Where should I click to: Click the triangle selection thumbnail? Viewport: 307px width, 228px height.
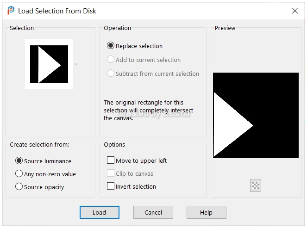pos(49,64)
